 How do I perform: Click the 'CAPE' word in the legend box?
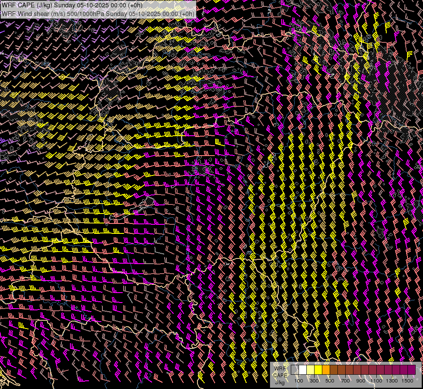[280, 376]
